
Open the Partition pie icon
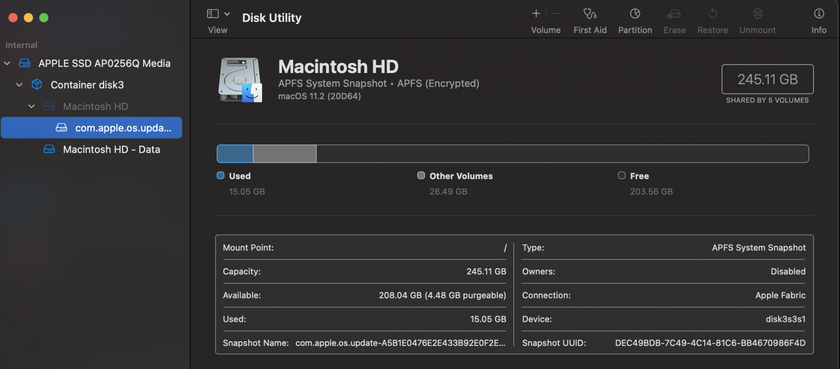[x=635, y=14]
